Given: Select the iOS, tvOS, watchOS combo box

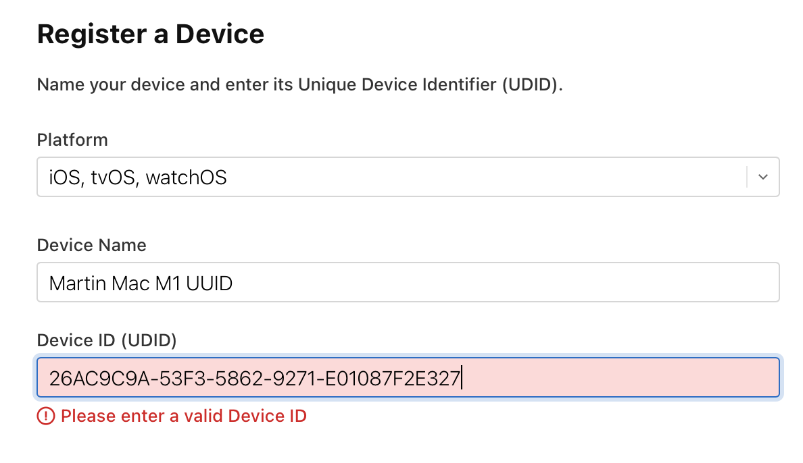Looking at the screenshot, I should click(x=406, y=177).
